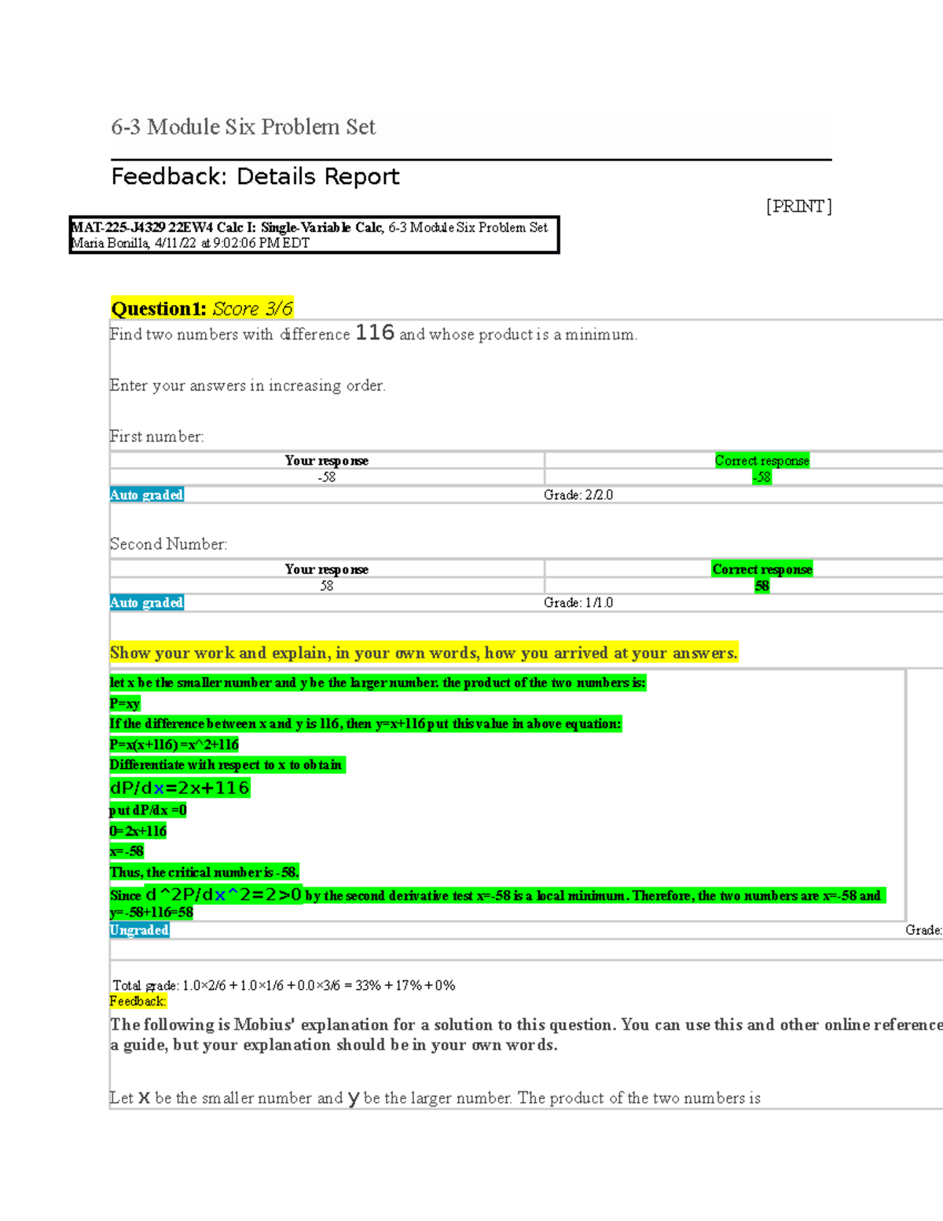Click the highlighted 'Feedback:' label
The height and width of the screenshot is (1221, 943).
click(138, 1001)
